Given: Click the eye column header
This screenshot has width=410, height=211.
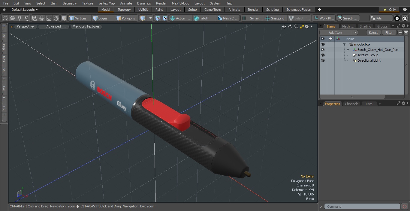Looking at the screenshot, I should (323, 39).
